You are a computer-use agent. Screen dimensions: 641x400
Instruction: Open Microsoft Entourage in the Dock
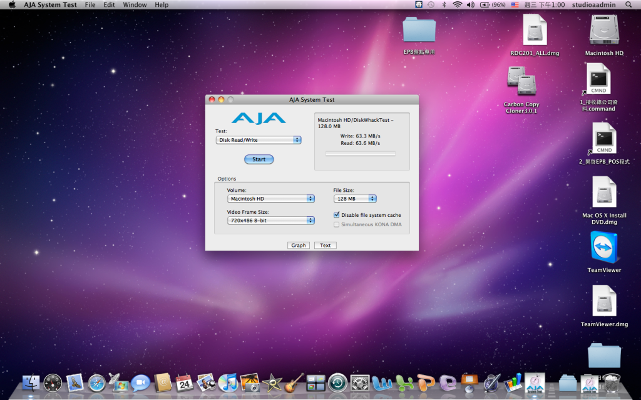coord(448,383)
